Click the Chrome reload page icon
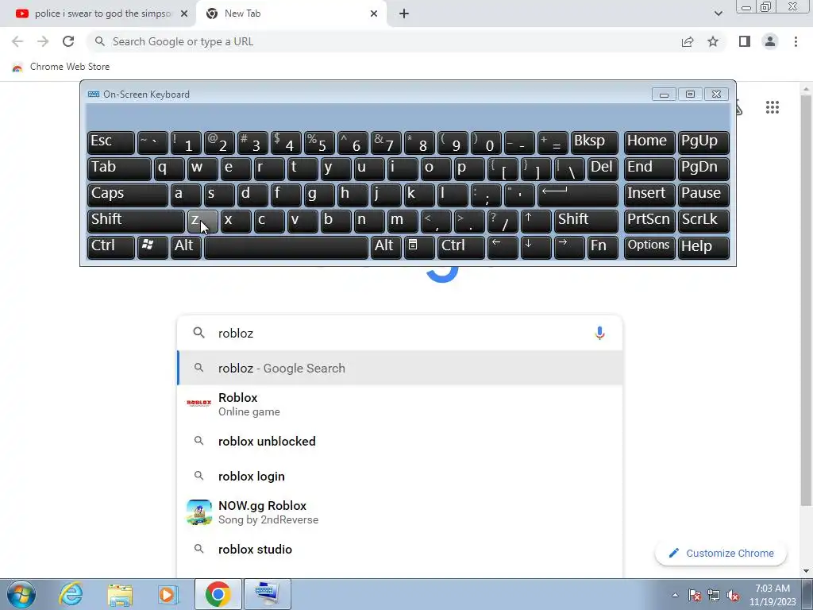Image resolution: width=813 pixels, height=610 pixels. (68, 41)
